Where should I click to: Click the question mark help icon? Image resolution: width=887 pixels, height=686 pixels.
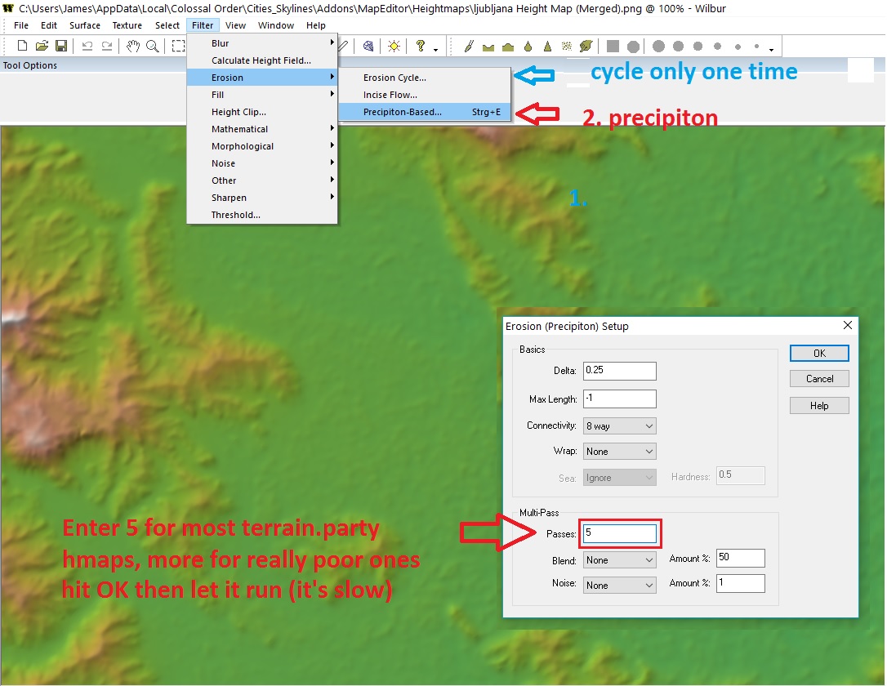point(421,46)
